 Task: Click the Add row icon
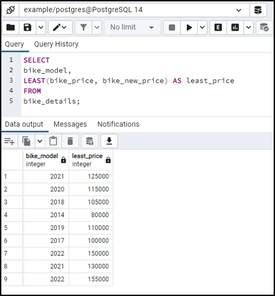tap(9, 141)
